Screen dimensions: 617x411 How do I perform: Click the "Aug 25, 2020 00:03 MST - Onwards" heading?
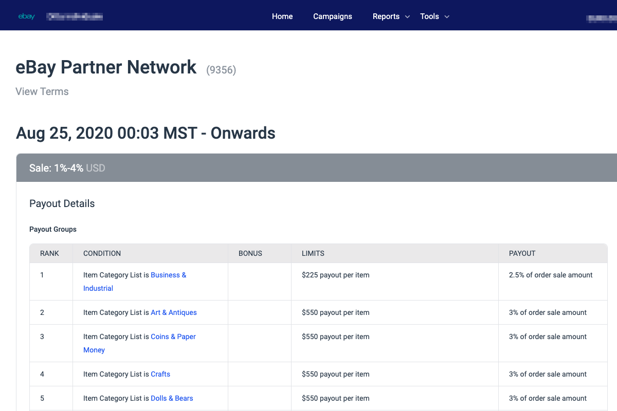(146, 133)
